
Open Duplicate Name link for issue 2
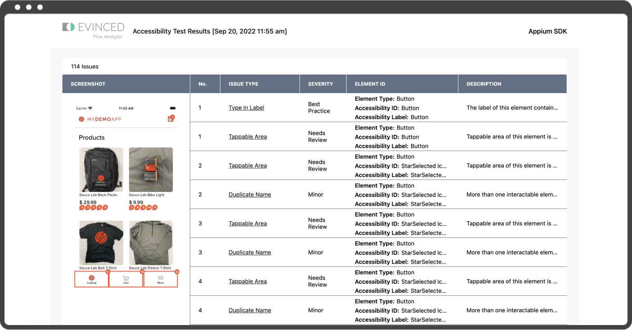coord(250,195)
